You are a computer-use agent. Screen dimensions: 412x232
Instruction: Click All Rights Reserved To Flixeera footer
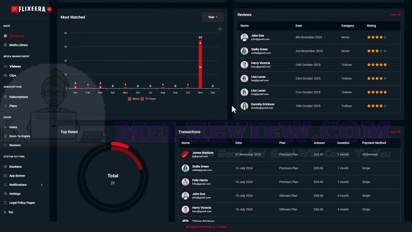pos(206,227)
